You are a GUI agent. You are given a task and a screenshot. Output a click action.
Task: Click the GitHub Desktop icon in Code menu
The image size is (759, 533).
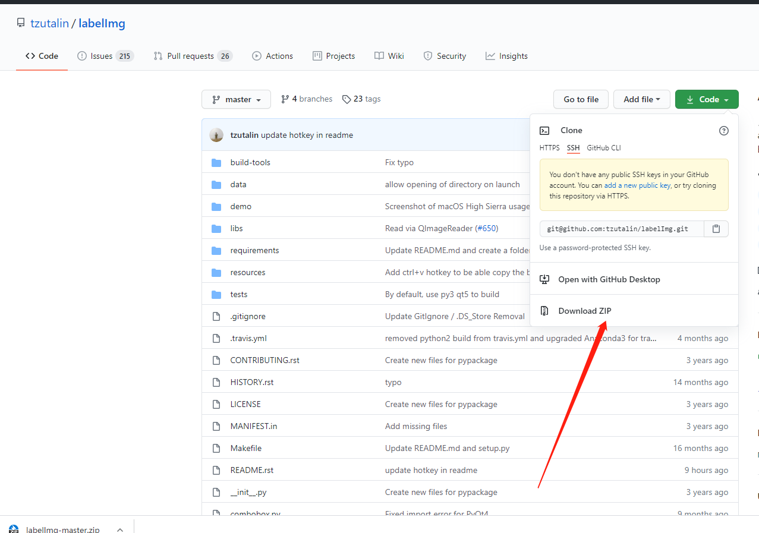[x=544, y=279]
